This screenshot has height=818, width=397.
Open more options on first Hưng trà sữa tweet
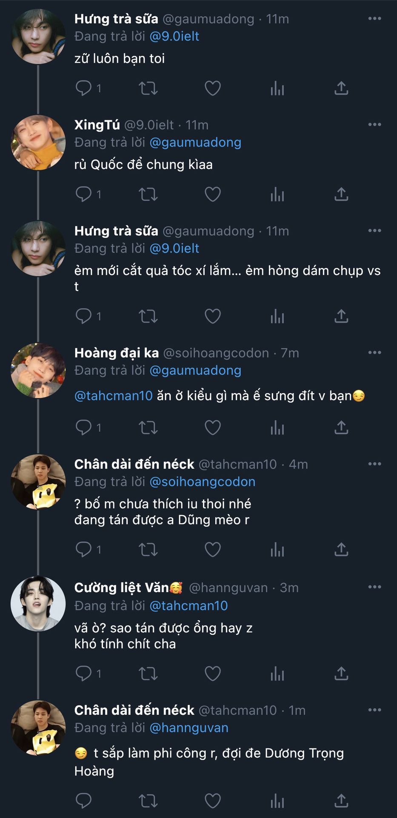pos(374,18)
